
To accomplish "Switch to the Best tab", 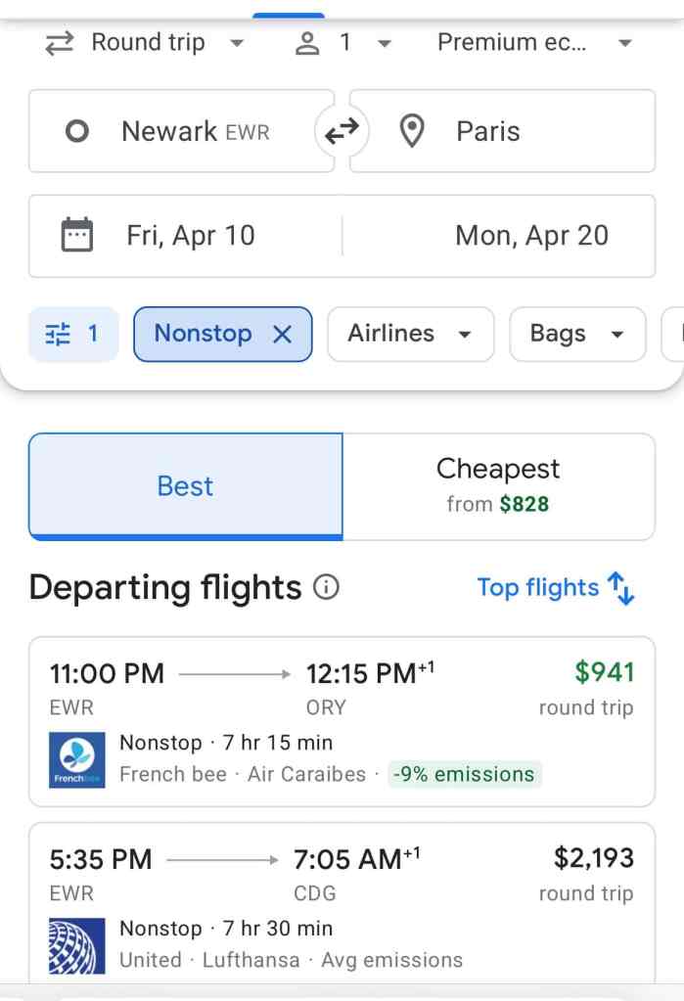I will [x=186, y=486].
